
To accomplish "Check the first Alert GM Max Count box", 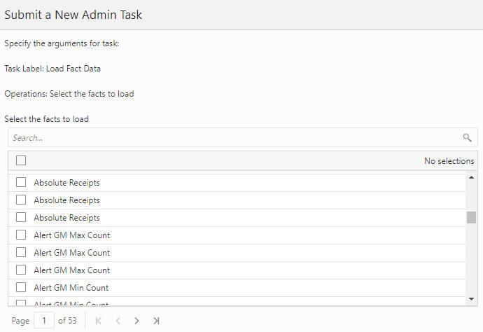I will [21, 235].
